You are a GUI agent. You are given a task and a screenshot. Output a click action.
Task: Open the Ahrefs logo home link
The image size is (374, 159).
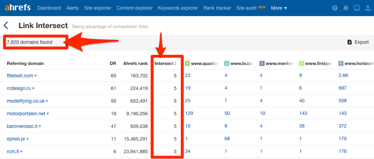point(17,8)
